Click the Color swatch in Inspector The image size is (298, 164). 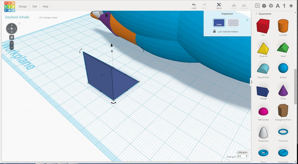click(219, 23)
